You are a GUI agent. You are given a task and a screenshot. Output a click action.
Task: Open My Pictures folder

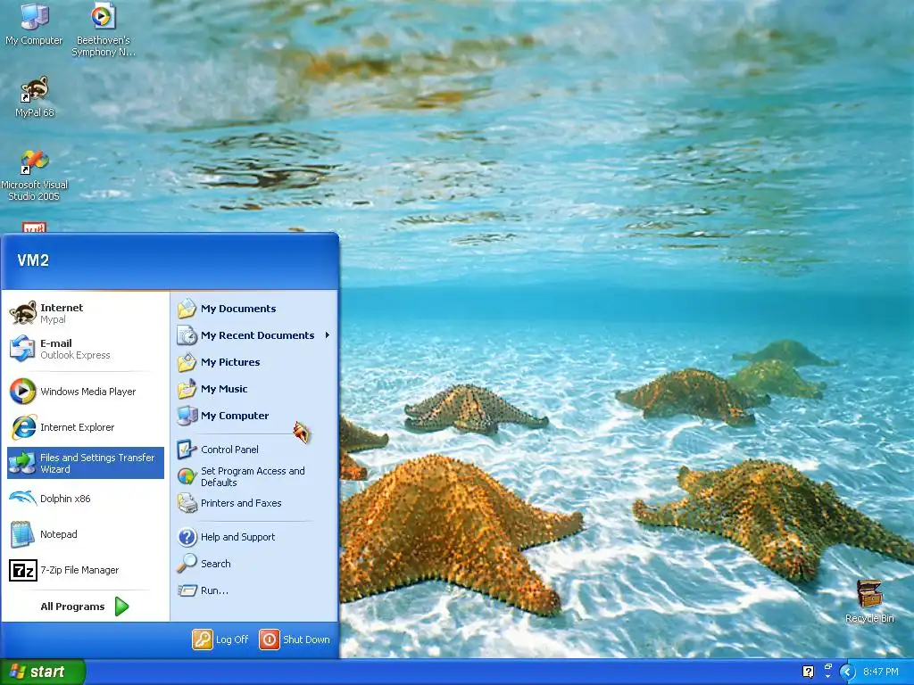(253, 362)
